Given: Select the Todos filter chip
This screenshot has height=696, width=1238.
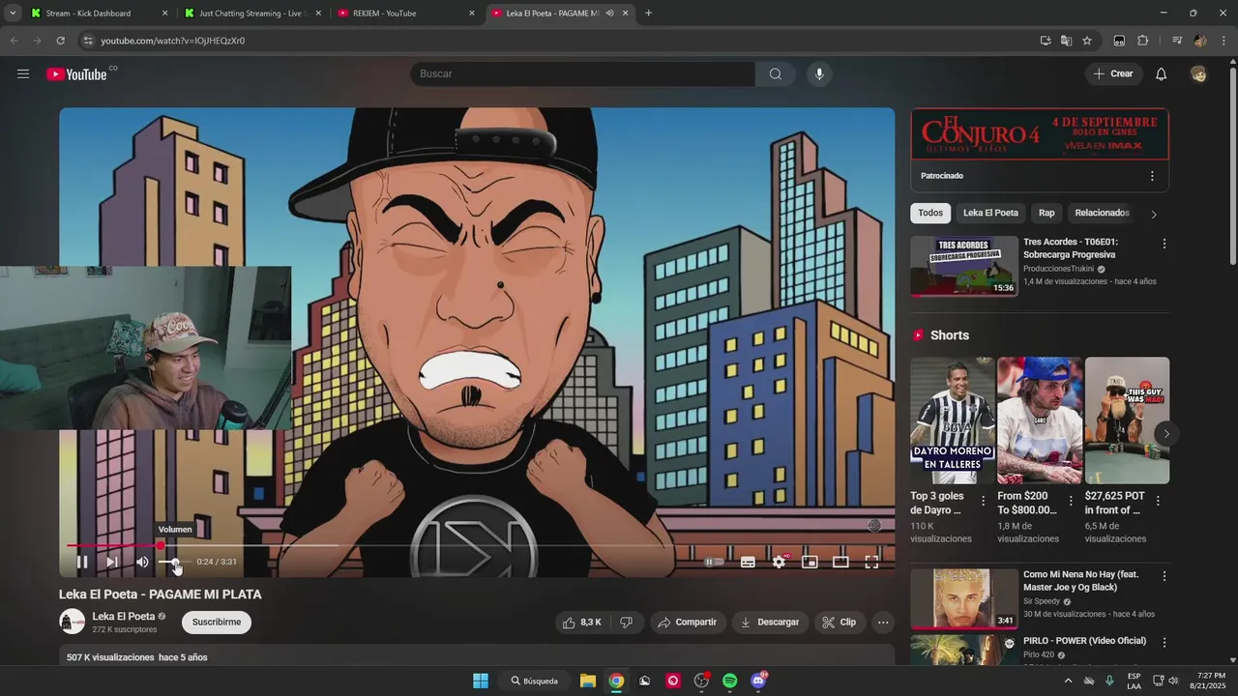Looking at the screenshot, I should coord(930,213).
